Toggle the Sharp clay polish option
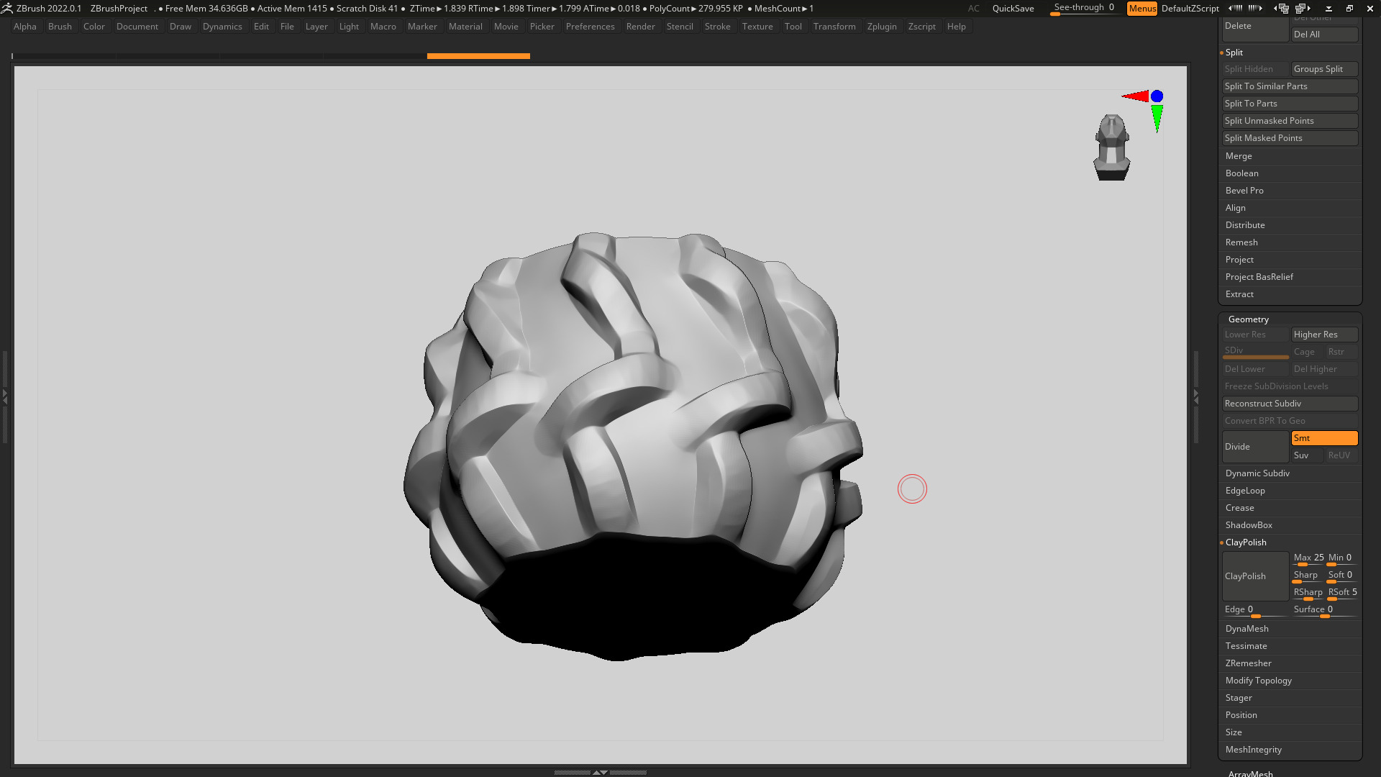Viewport: 1381px width, 777px height. point(1307,576)
